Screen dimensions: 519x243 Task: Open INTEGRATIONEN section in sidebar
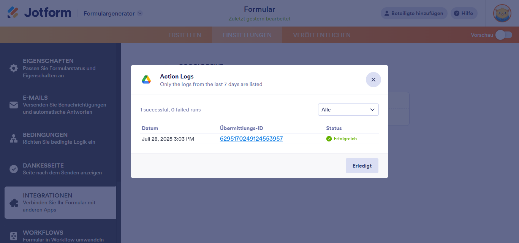tap(60, 202)
